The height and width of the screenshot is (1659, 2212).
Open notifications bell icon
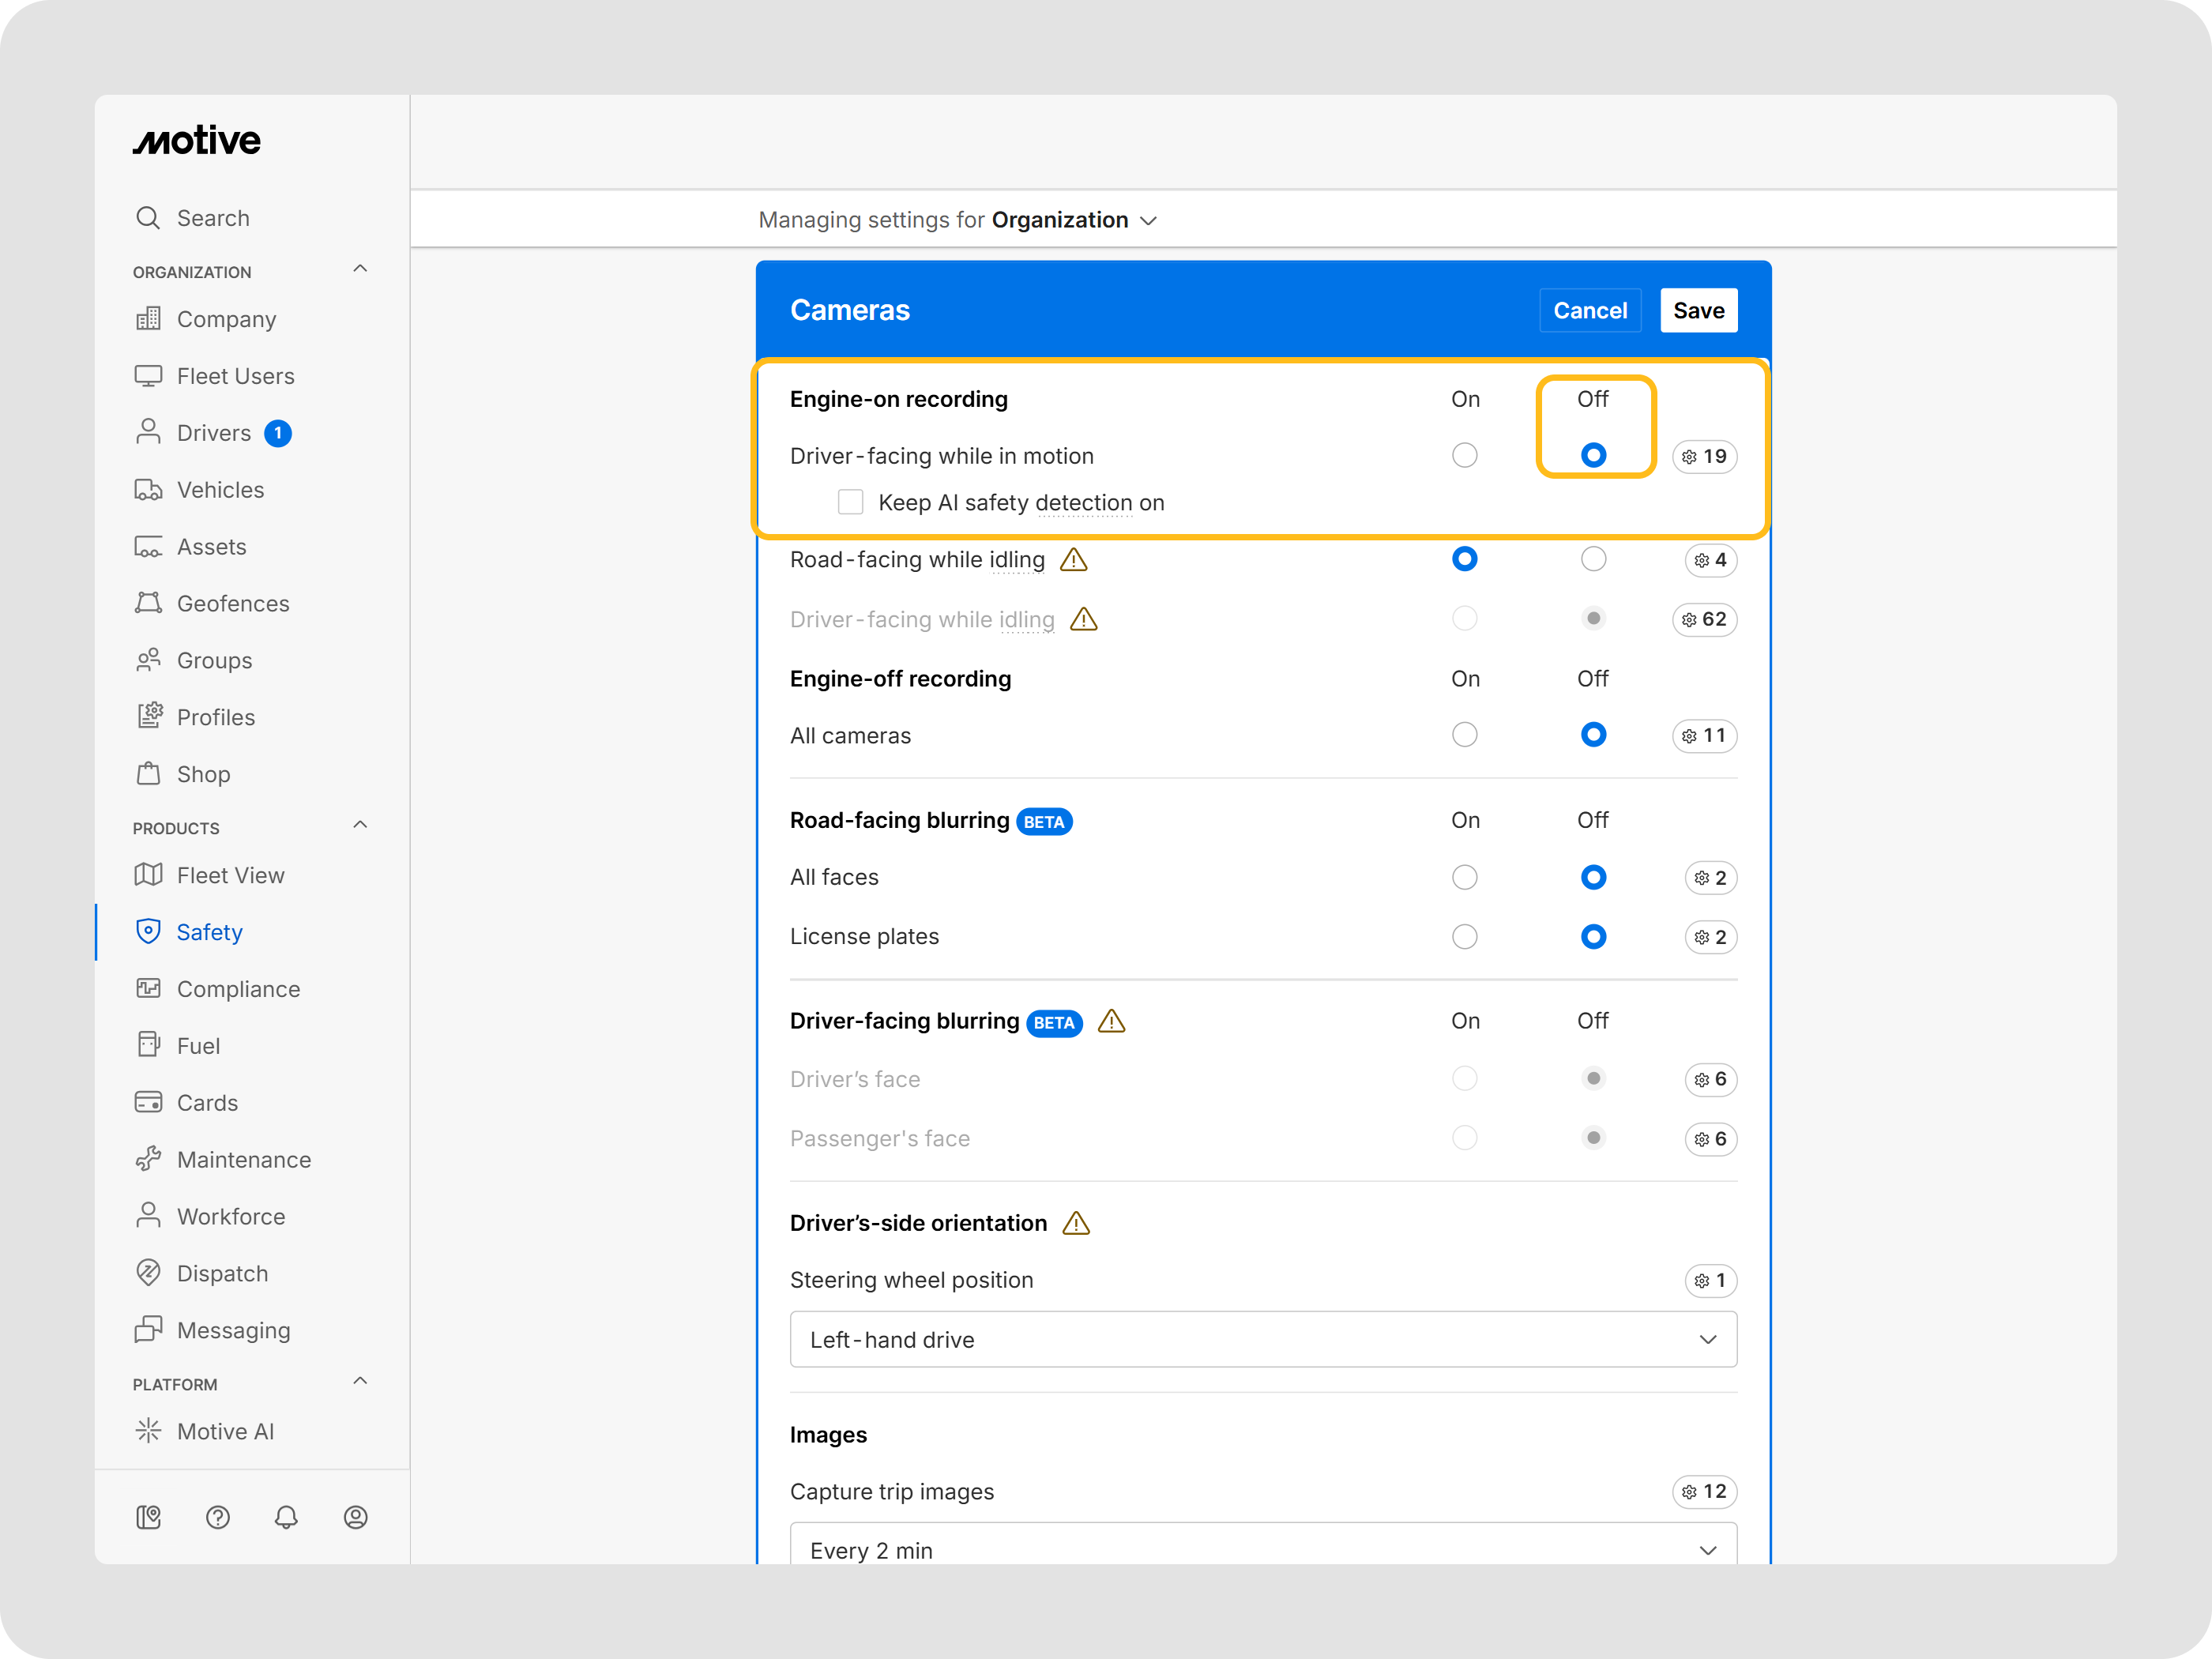point(286,1517)
